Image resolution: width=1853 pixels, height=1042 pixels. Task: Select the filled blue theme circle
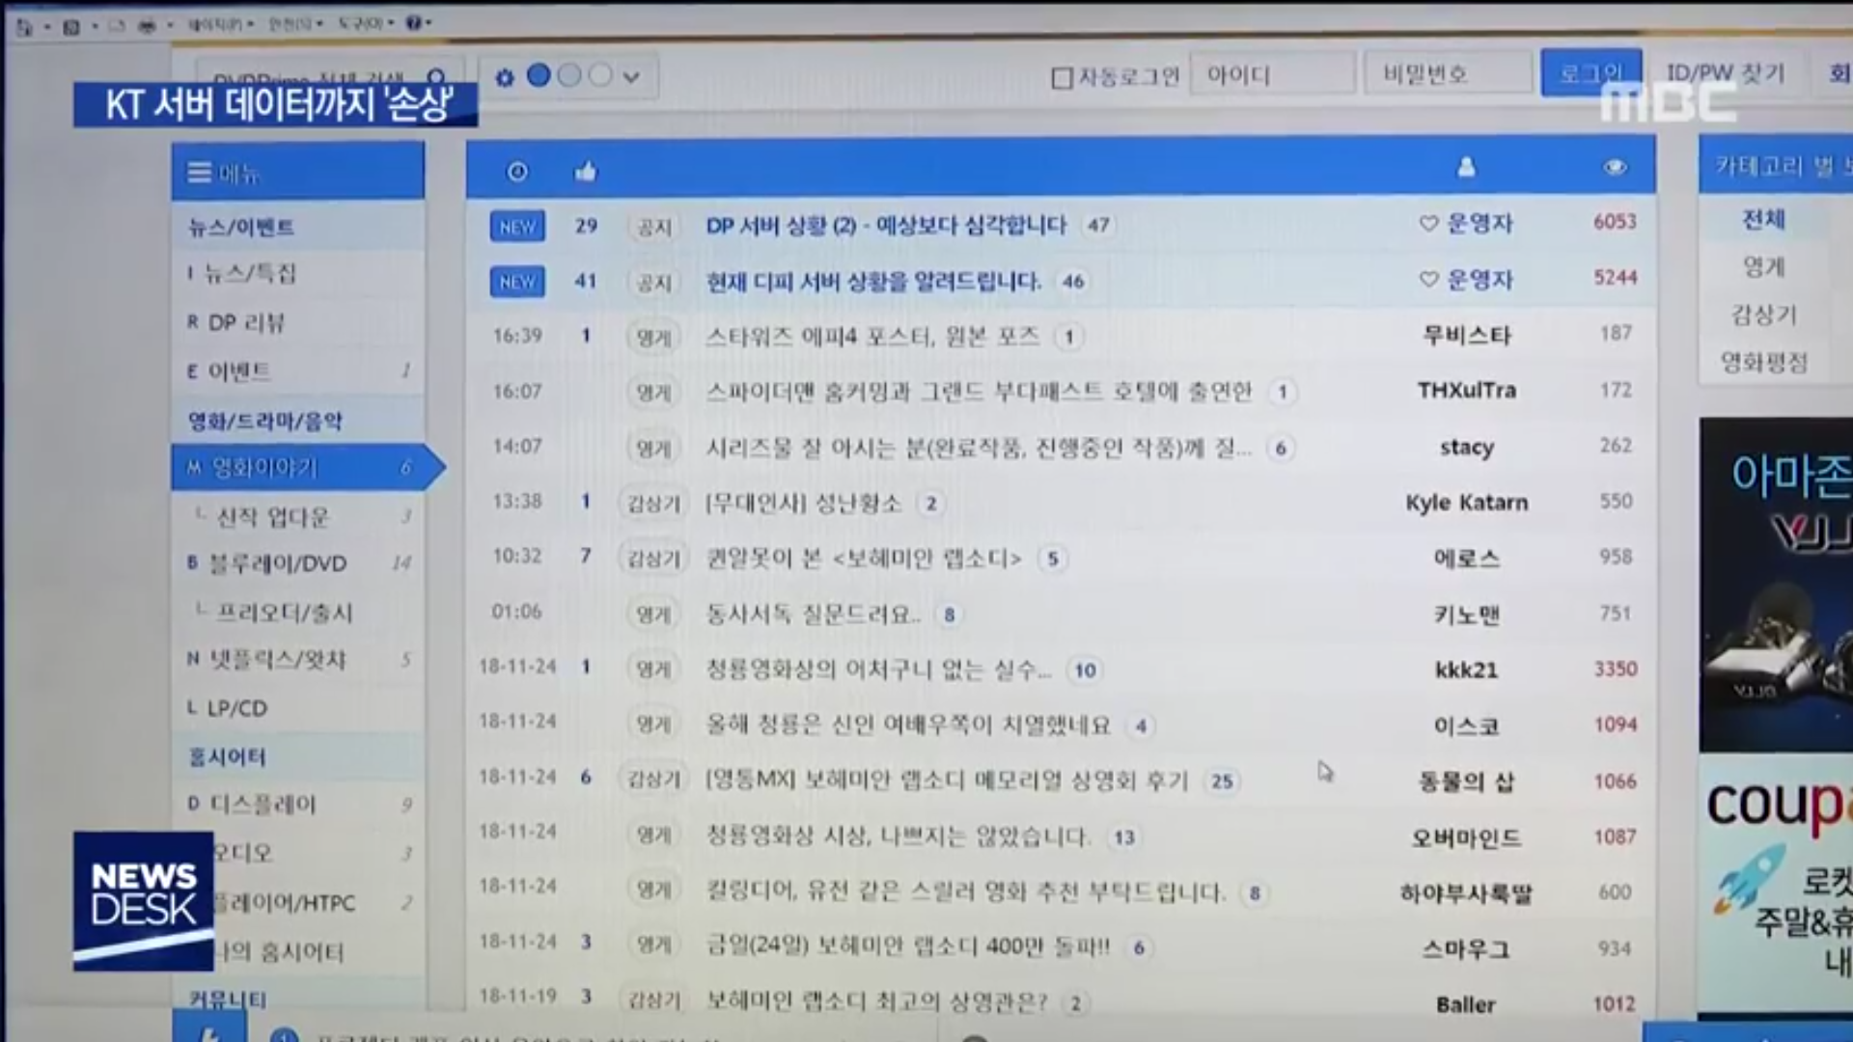pos(539,75)
